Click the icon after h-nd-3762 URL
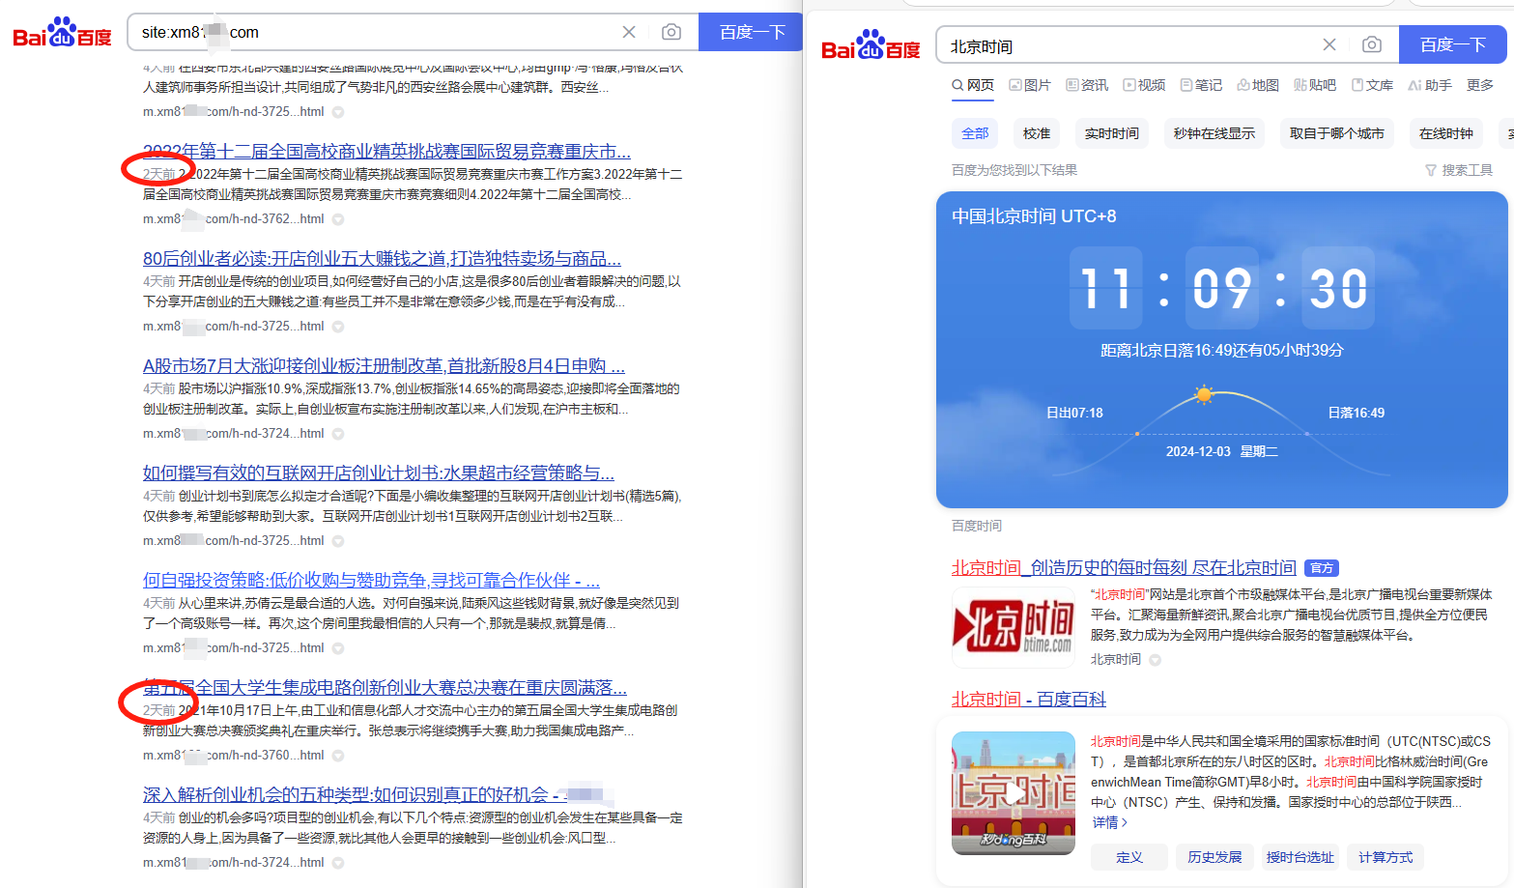 tap(338, 219)
